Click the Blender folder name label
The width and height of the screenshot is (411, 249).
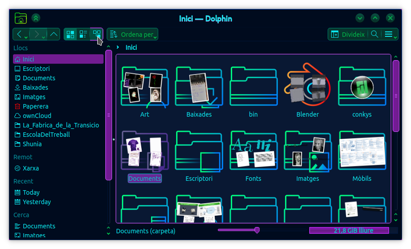308,114
